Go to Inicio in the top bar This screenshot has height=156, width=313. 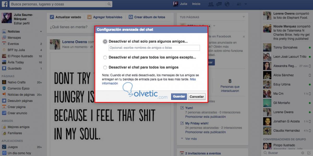pos(196,4)
